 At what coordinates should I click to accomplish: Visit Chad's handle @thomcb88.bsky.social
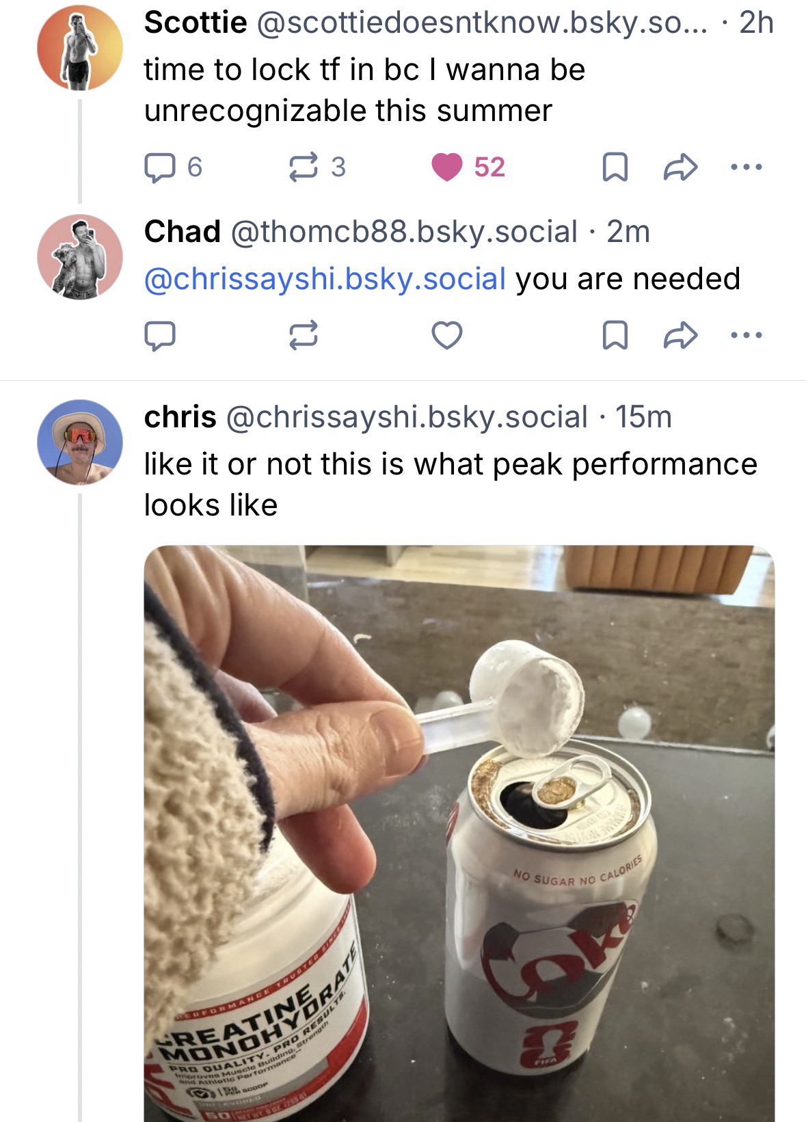coord(404,232)
